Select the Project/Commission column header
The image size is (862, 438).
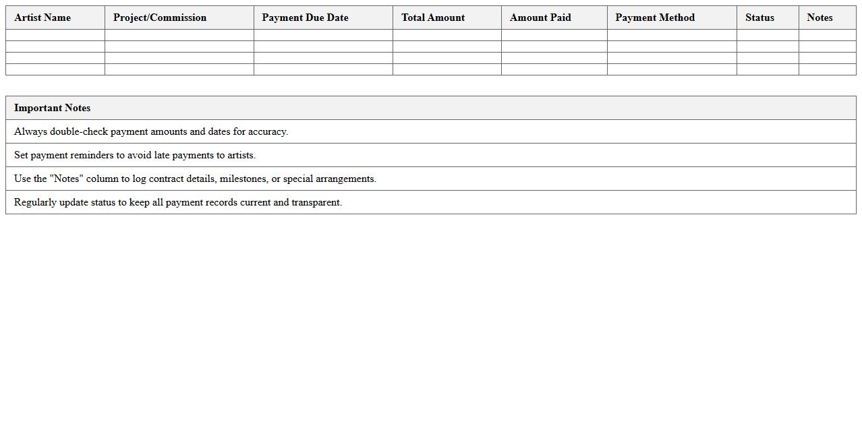pos(160,18)
